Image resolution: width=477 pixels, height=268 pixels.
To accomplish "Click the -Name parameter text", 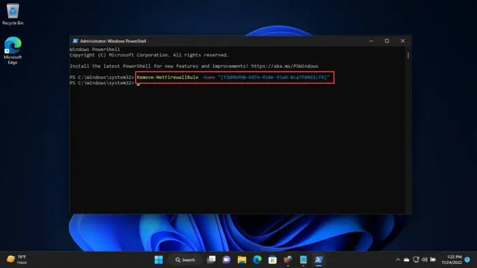I will (x=209, y=78).
